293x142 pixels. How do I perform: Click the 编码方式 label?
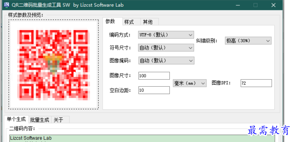pos(120,35)
